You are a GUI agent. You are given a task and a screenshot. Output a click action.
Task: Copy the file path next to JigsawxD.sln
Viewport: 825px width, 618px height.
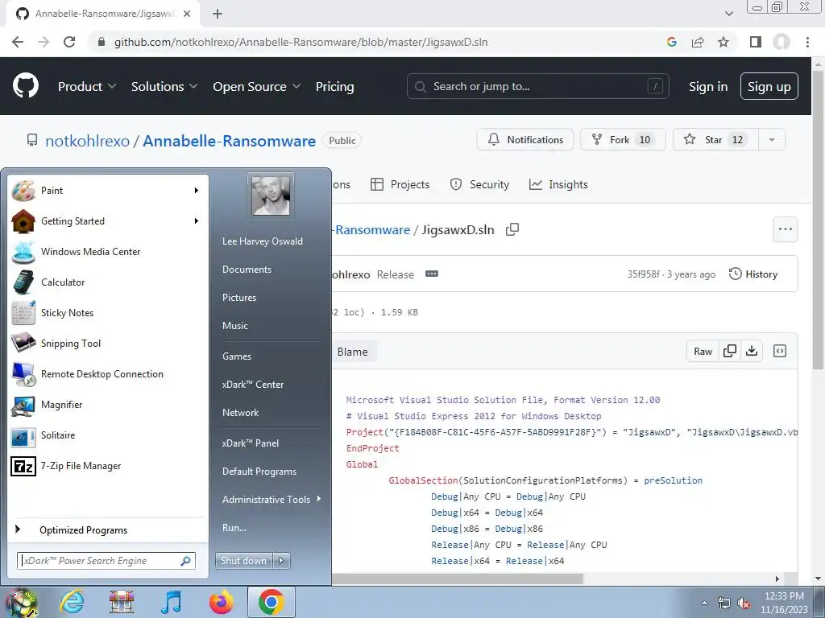pyautogui.click(x=512, y=229)
